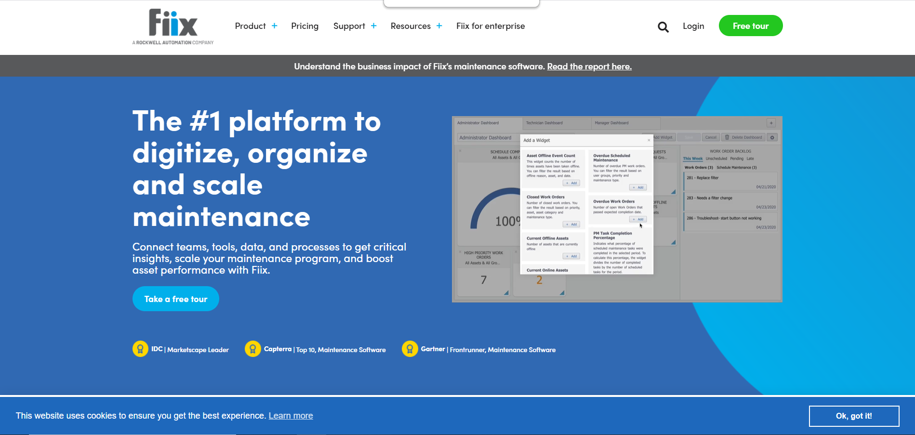
Task: Open the Read the report here link
Action: [x=589, y=66]
